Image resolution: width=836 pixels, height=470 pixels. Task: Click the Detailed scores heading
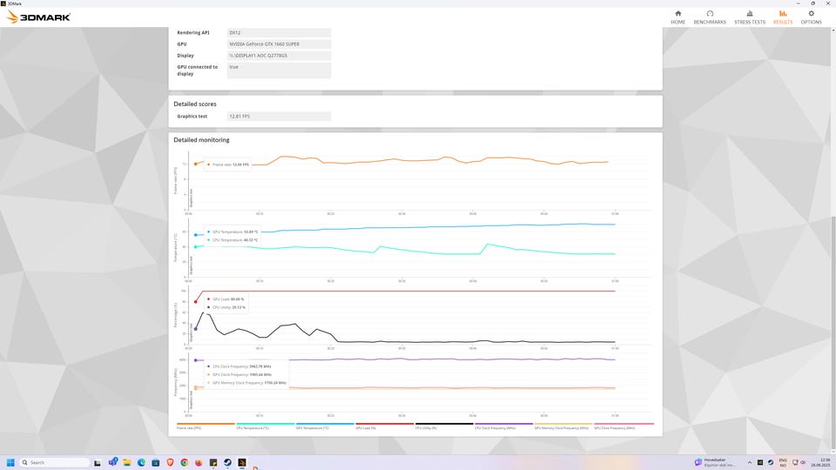[194, 104]
